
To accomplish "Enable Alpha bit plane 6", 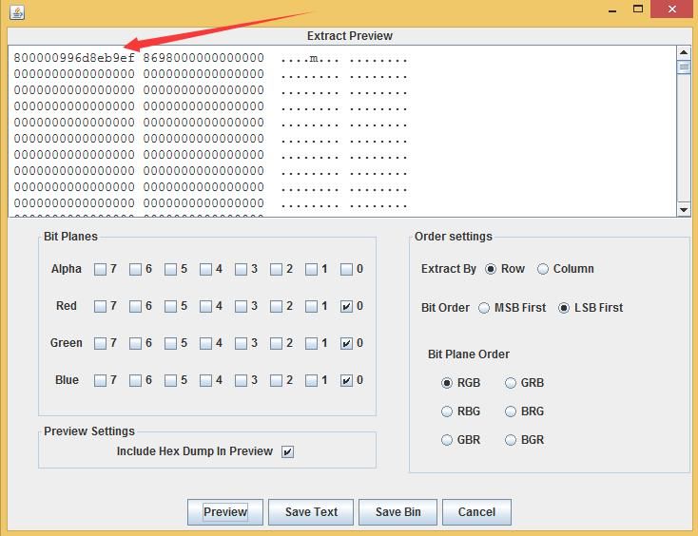I will (x=135, y=269).
